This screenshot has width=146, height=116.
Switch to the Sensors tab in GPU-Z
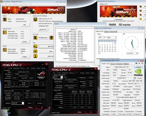coord(113,64)
